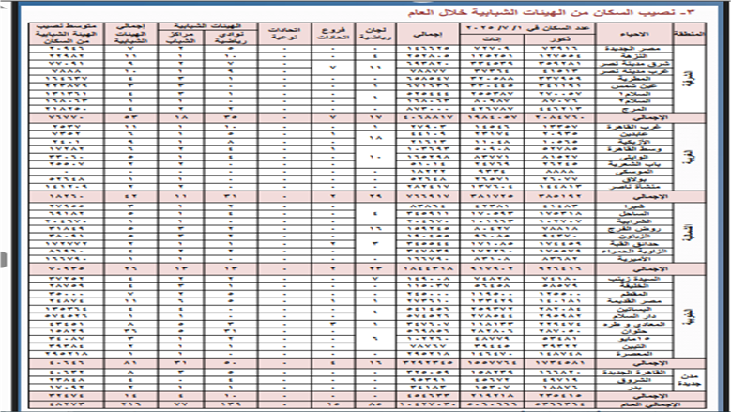Click the district 'حدائق القبة'
Viewport: 731px width, 412px height.
tap(633, 244)
